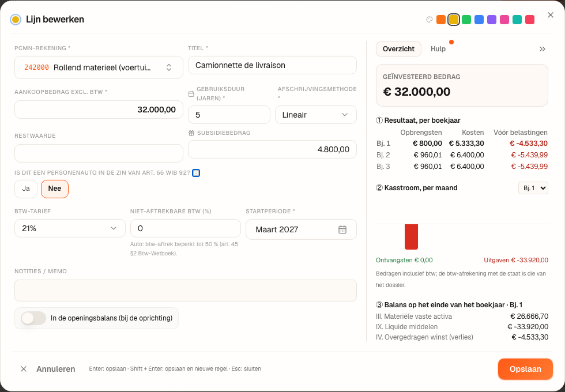Click the Opslaan button
The image size is (565, 392).
525,369
